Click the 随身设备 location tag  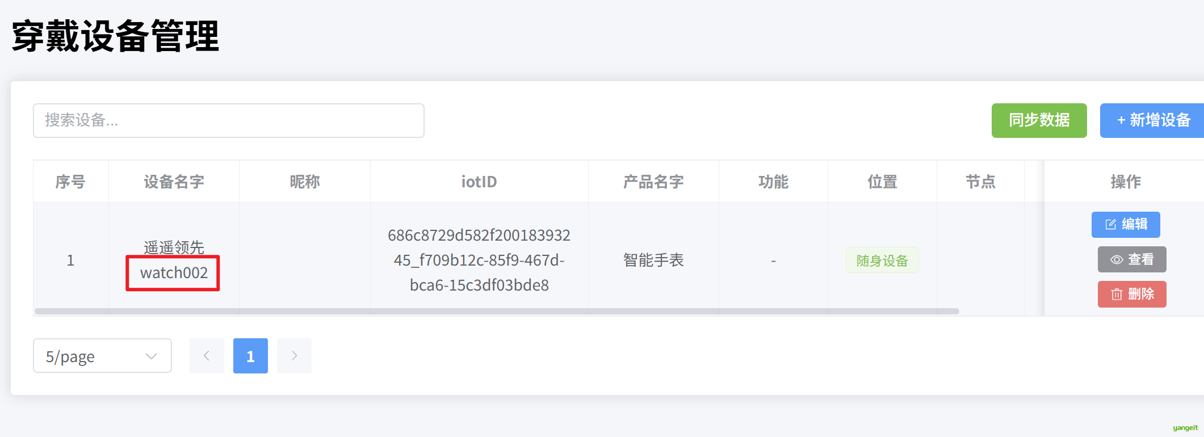point(882,260)
